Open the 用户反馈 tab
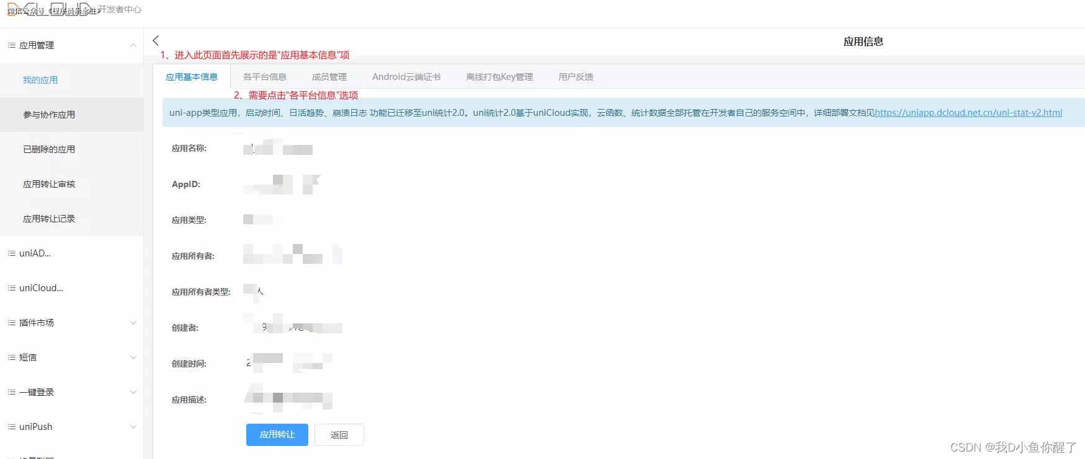 576,77
